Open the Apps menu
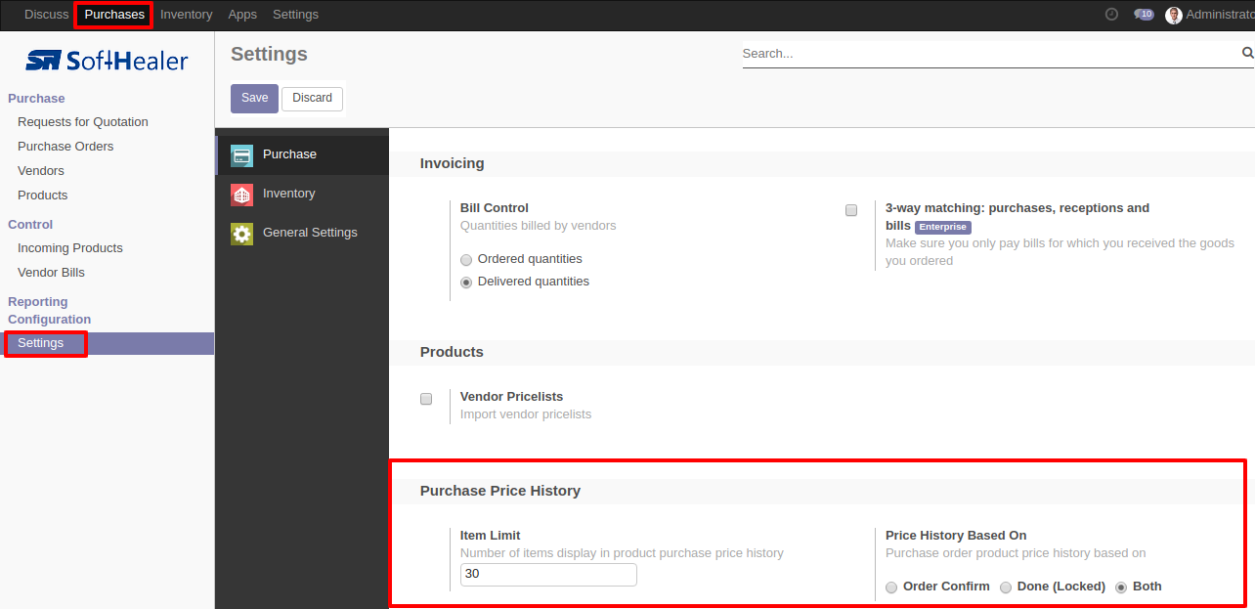 click(x=242, y=15)
